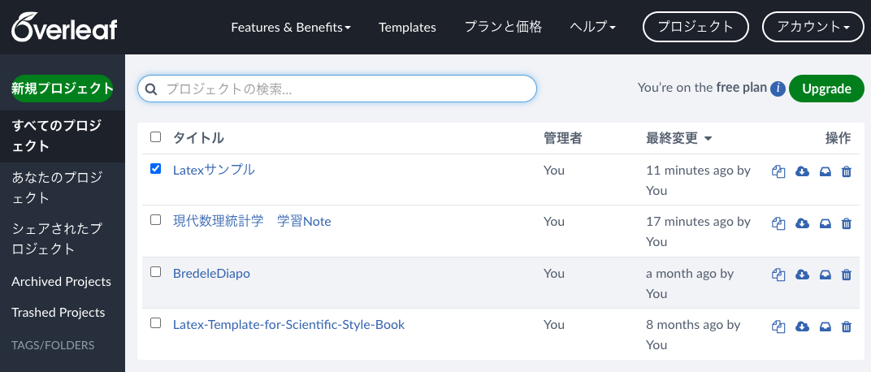Viewport: 871px width, 372px height.
Task: Create a project with 新規プロジェクト button
Action: (63, 89)
